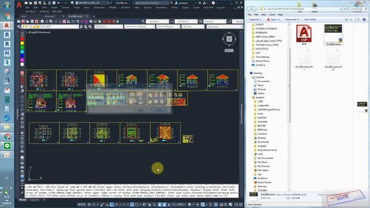Open Workspace Switching gear in status bar
This screenshot has height=208, width=370.
(x=189, y=205)
